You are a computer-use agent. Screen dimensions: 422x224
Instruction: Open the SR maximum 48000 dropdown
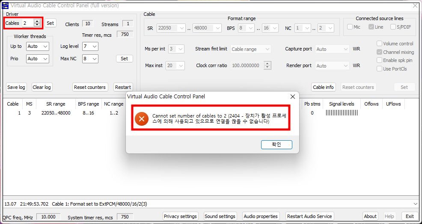(x=207, y=28)
